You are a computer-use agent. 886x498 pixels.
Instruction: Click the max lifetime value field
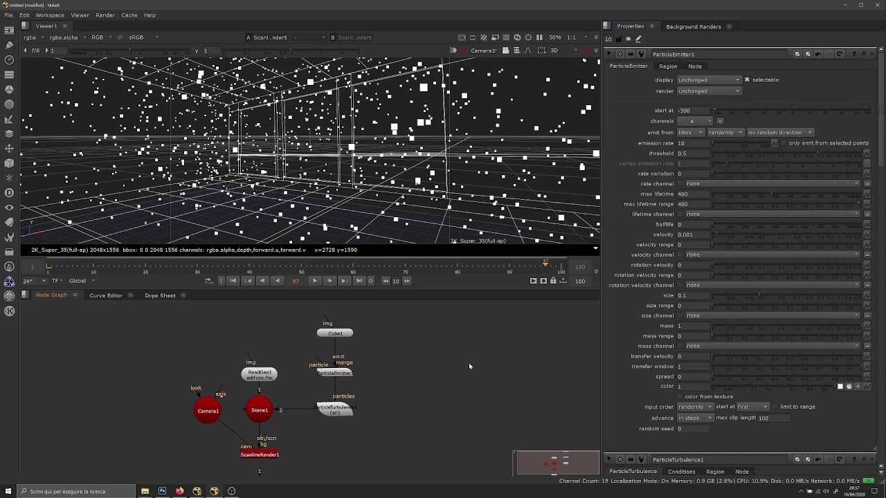693,194
